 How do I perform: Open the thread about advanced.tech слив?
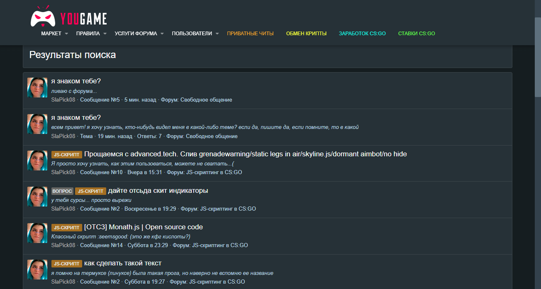click(x=245, y=154)
